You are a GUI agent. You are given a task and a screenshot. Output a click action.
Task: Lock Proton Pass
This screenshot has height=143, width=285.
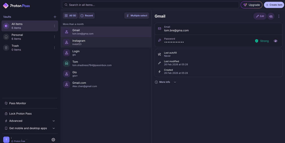[x=30, y=114]
